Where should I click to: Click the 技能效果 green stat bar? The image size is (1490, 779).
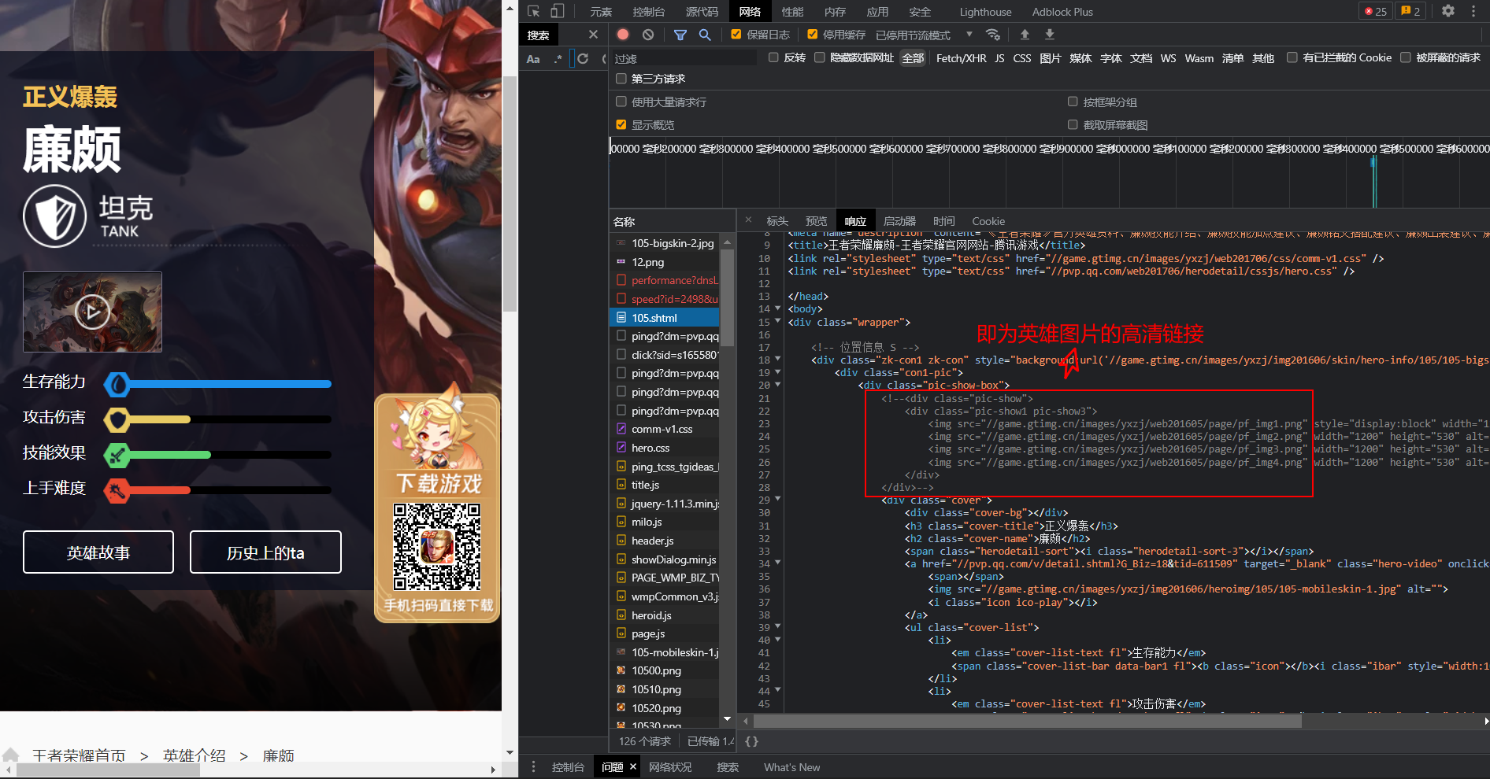click(x=218, y=455)
